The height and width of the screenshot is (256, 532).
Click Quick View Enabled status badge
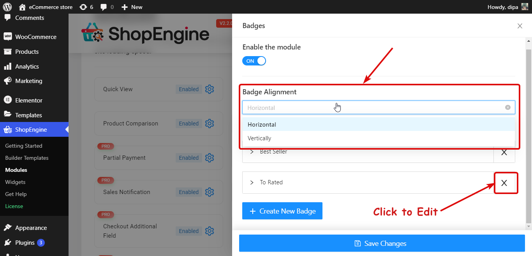[x=189, y=89]
